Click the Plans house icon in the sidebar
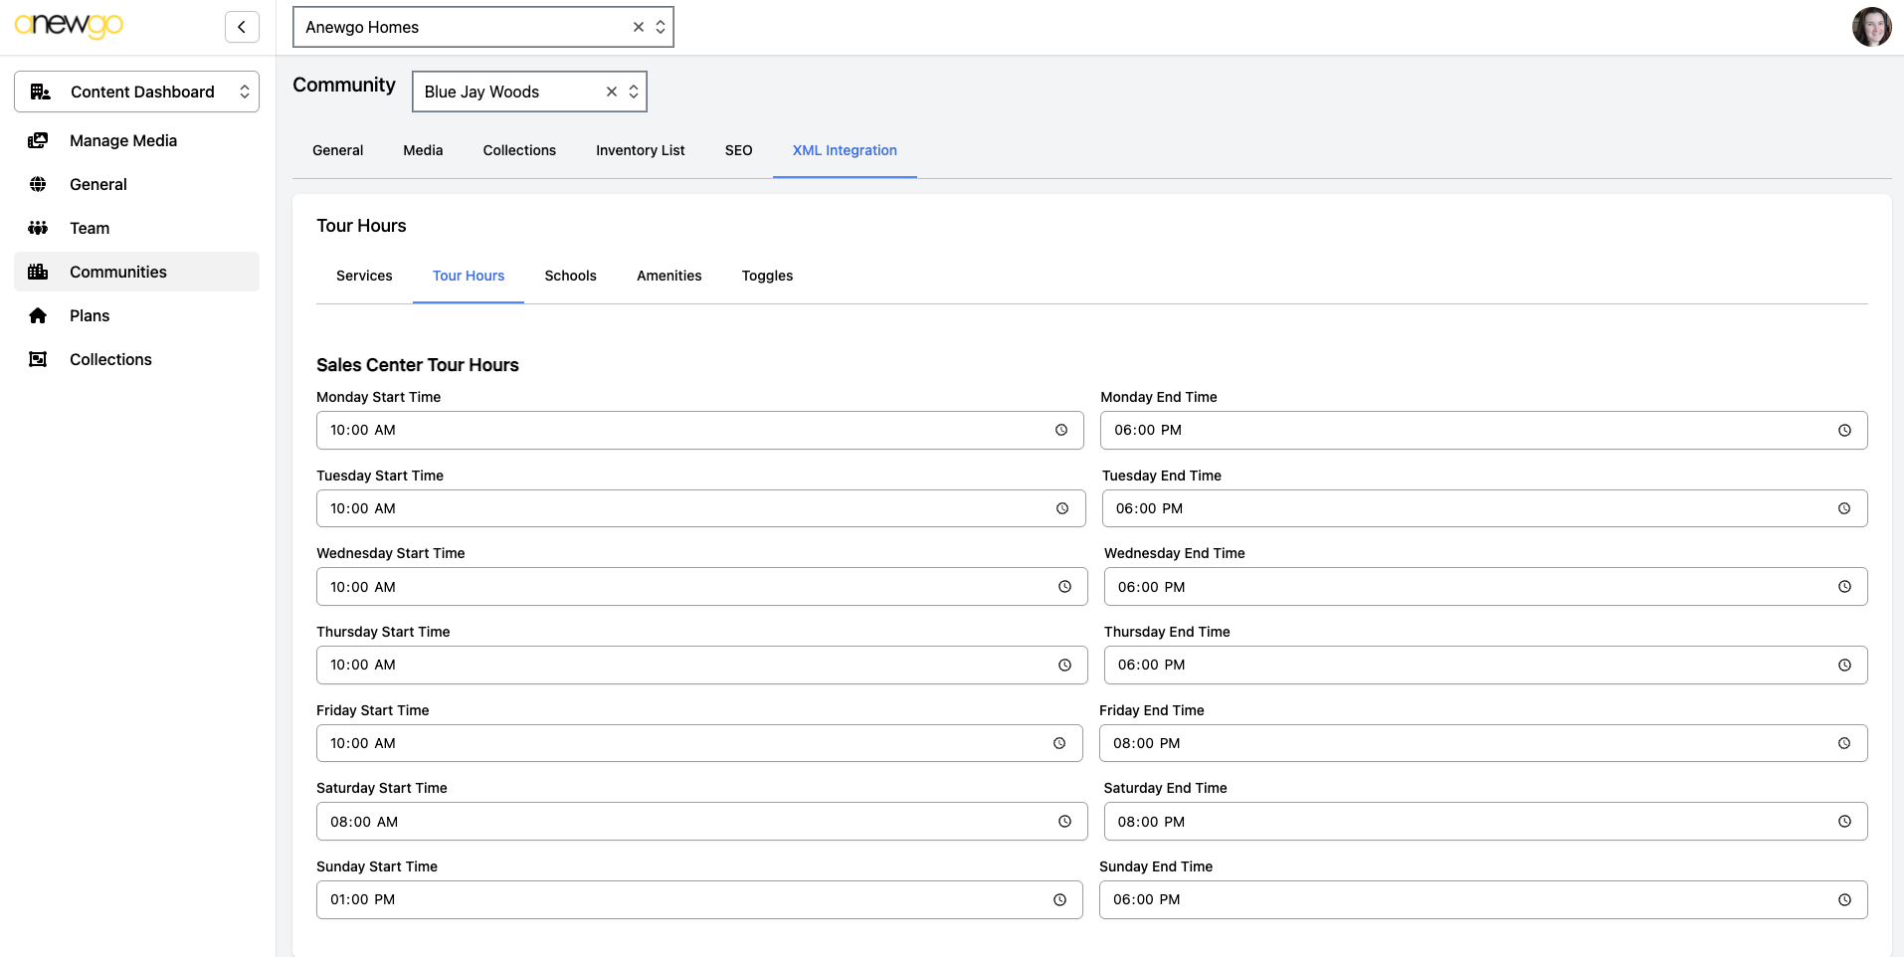The width and height of the screenshot is (1904, 957). 38,315
